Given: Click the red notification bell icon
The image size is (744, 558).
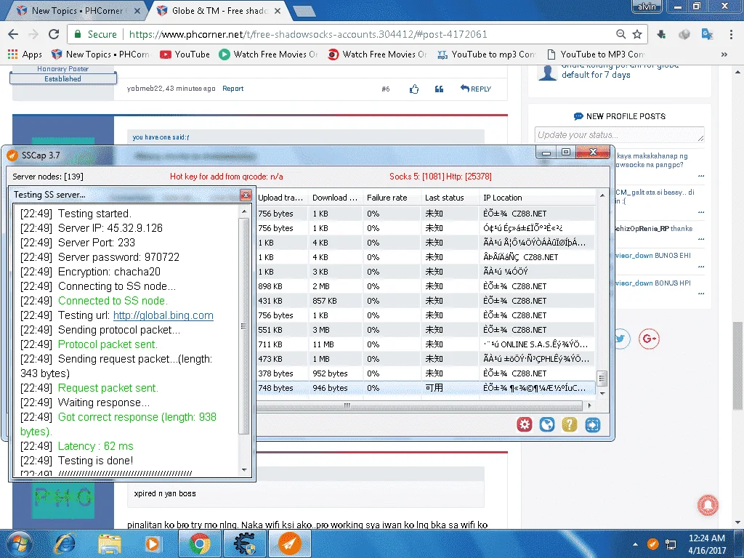Looking at the screenshot, I should (x=708, y=505).
